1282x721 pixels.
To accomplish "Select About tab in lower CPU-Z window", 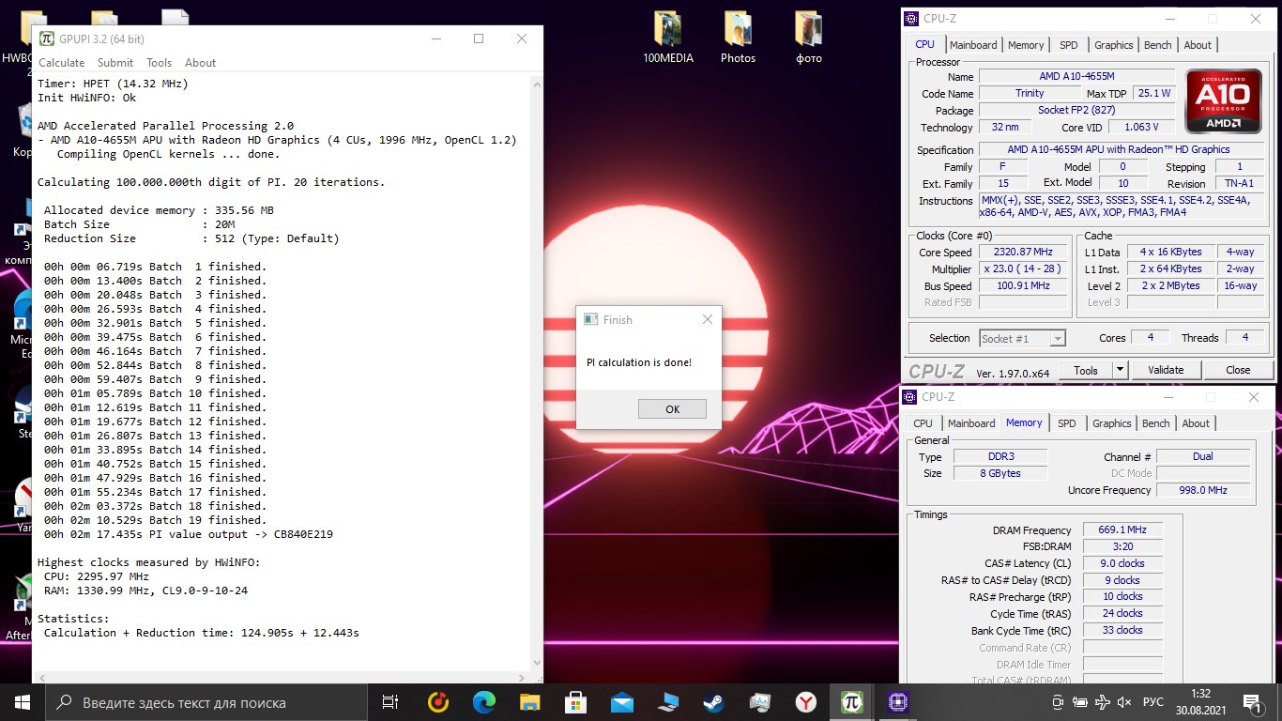I will [1196, 423].
